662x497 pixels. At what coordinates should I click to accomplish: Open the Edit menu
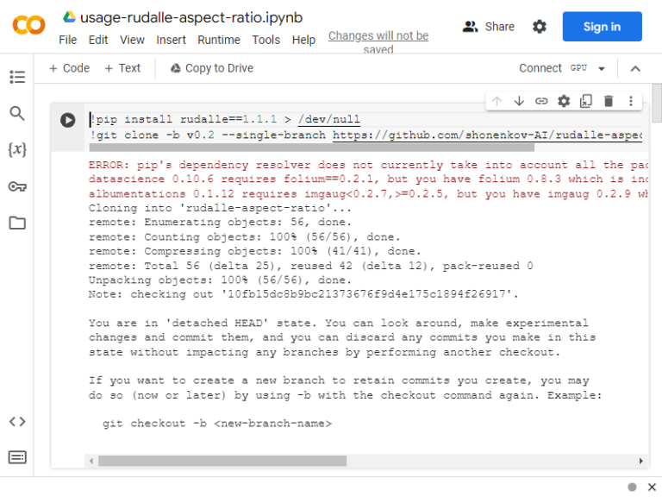click(x=98, y=40)
